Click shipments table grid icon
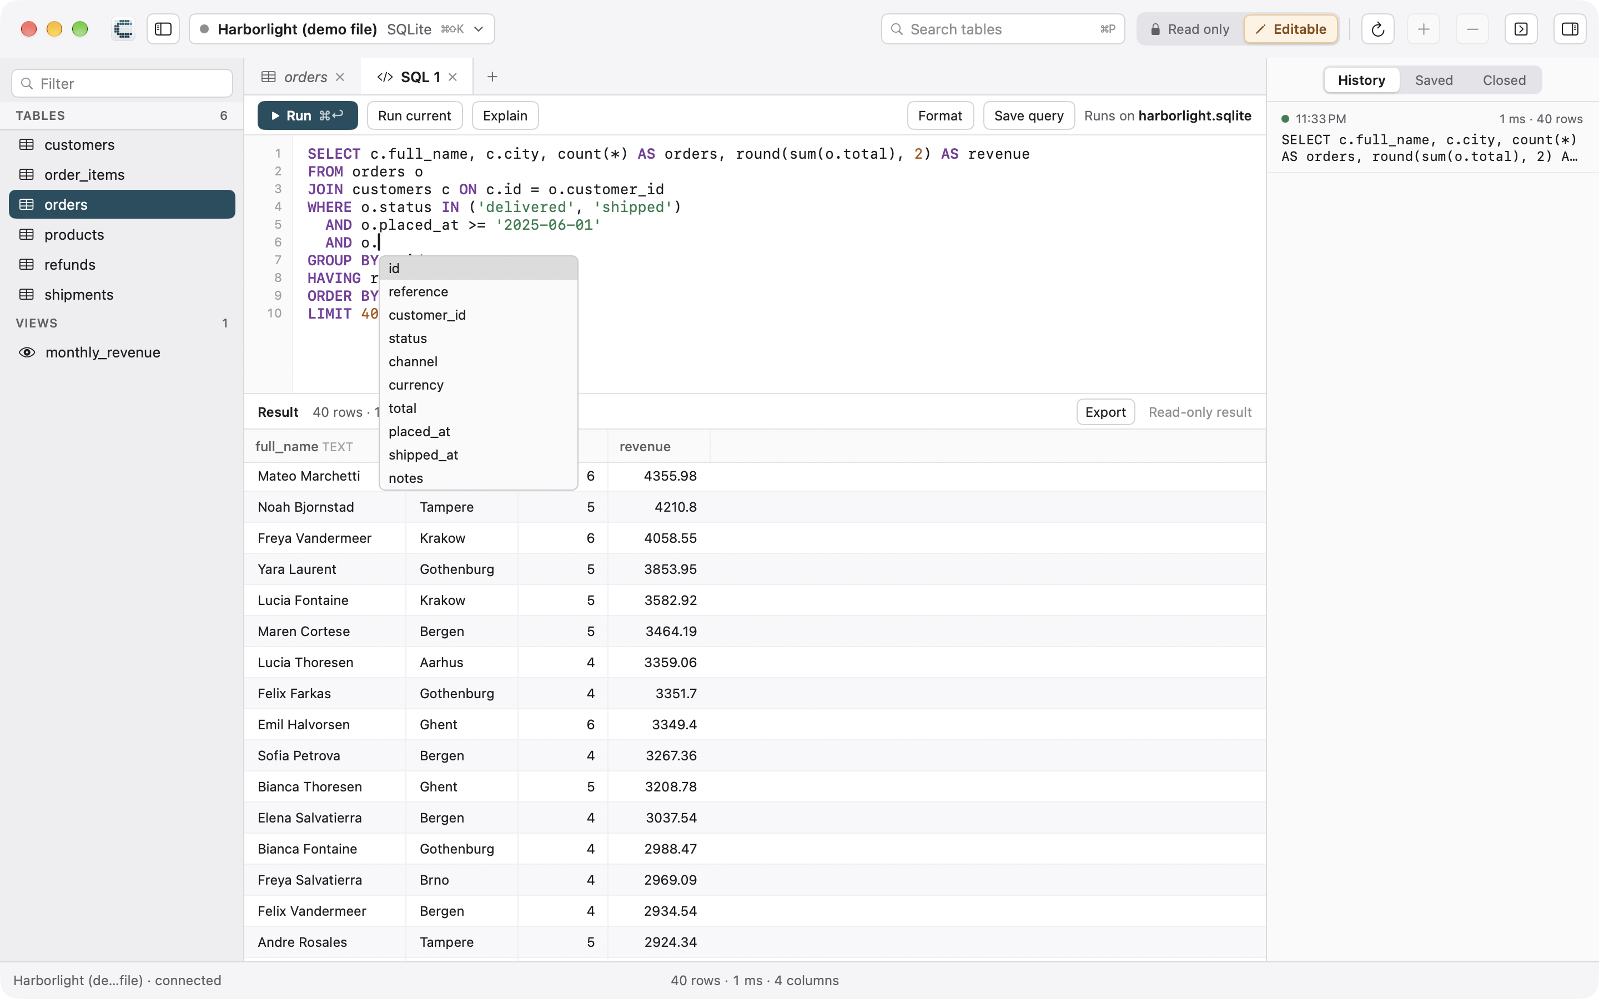The image size is (1599, 999). click(x=27, y=295)
